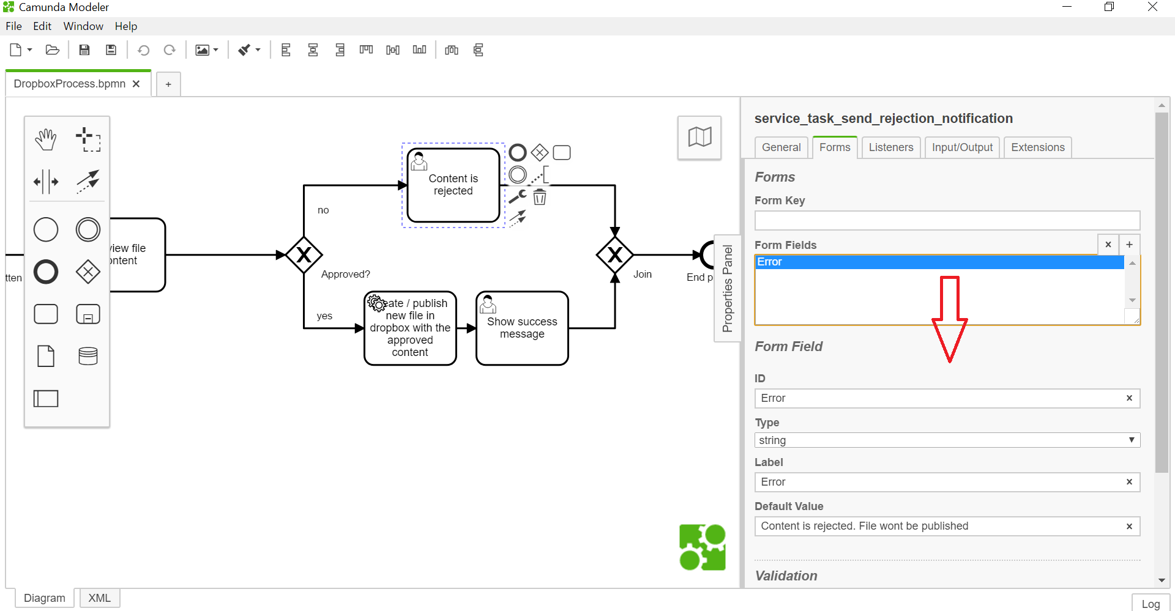Select the gateway palette shape
Image resolution: width=1175 pixels, height=611 pixels.
(x=88, y=272)
